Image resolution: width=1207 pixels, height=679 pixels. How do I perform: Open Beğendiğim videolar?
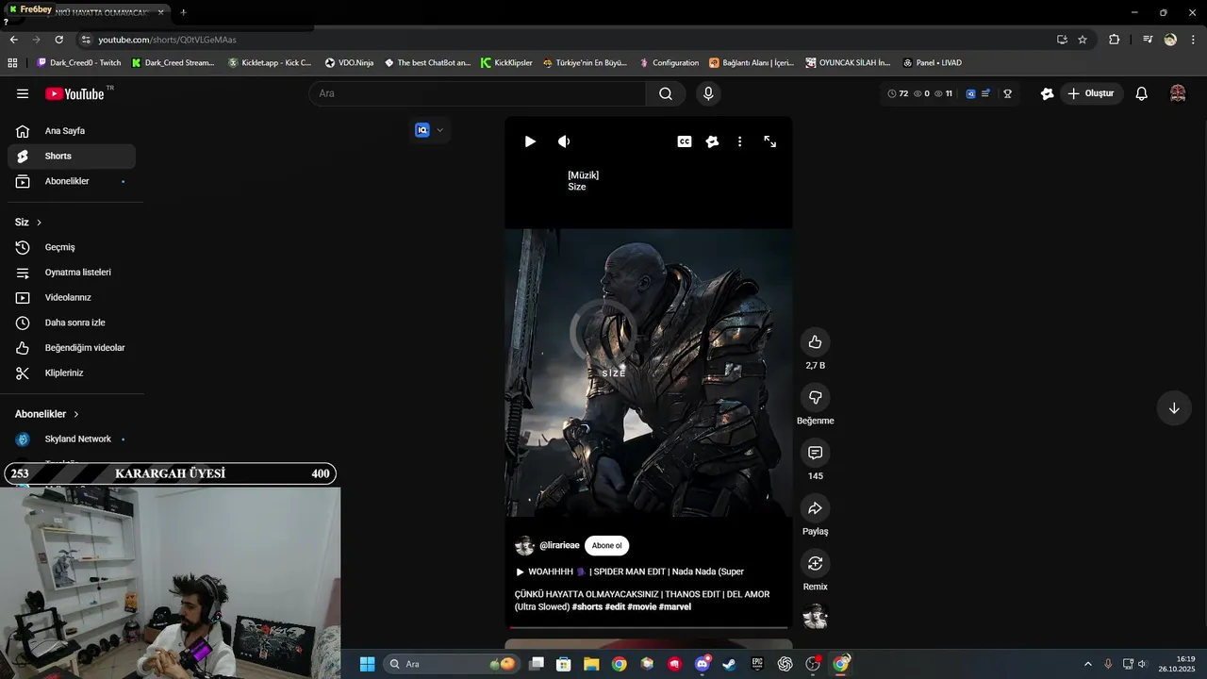[72, 348]
